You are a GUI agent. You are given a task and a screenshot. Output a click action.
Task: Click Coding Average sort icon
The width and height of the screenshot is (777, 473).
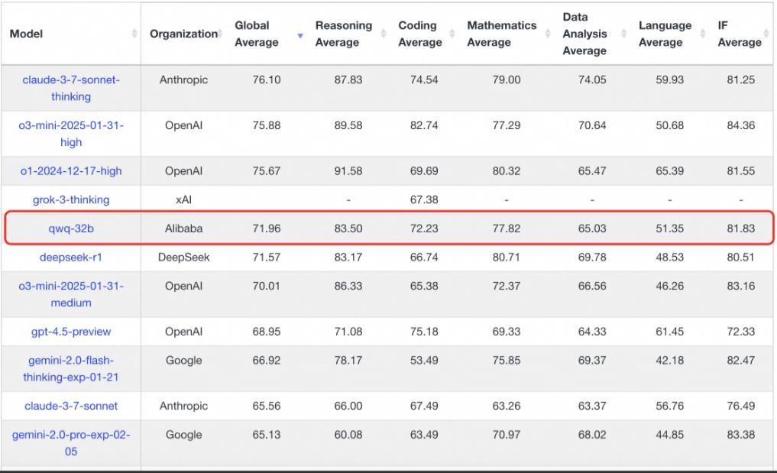(x=452, y=34)
